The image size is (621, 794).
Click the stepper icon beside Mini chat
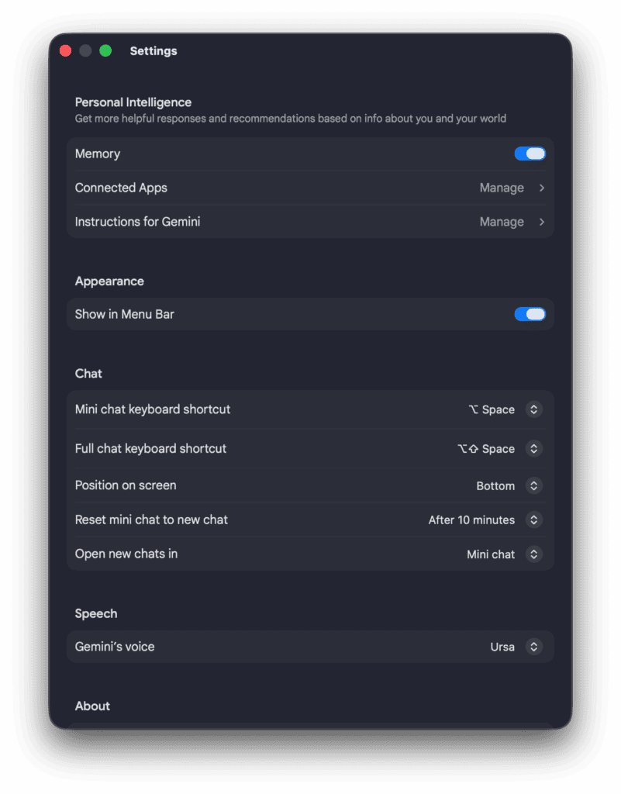pyautogui.click(x=533, y=554)
